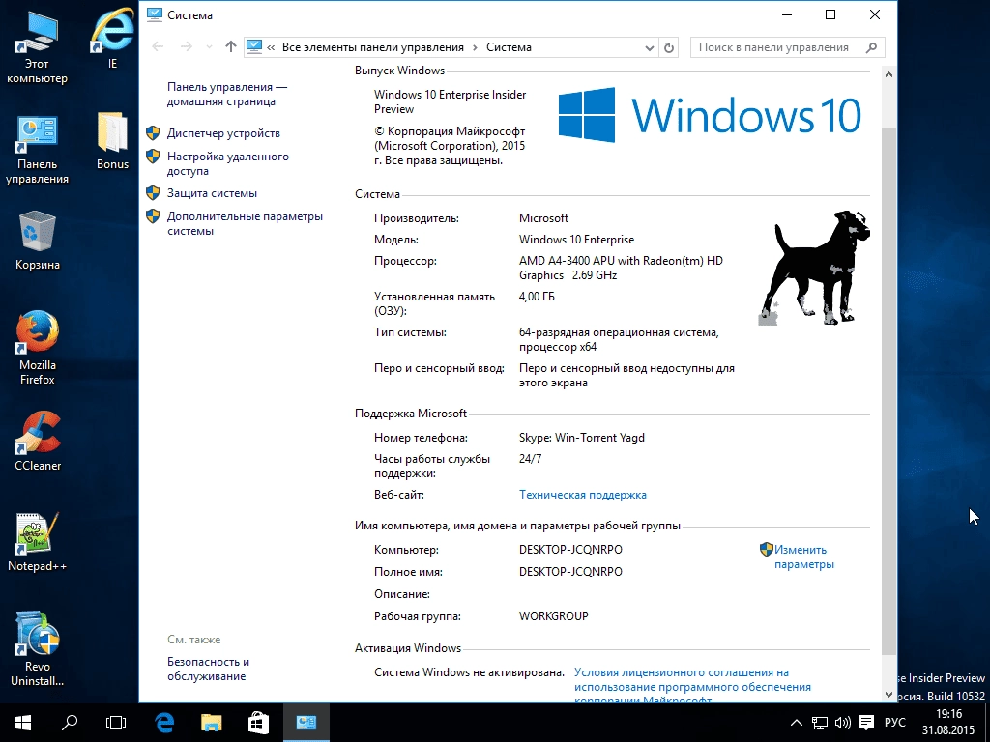Click Все элементы панели управления breadcrumb
Image resolution: width=990 pixels, height=742 pixels.
pyautogui.click(x=372, y=47)
